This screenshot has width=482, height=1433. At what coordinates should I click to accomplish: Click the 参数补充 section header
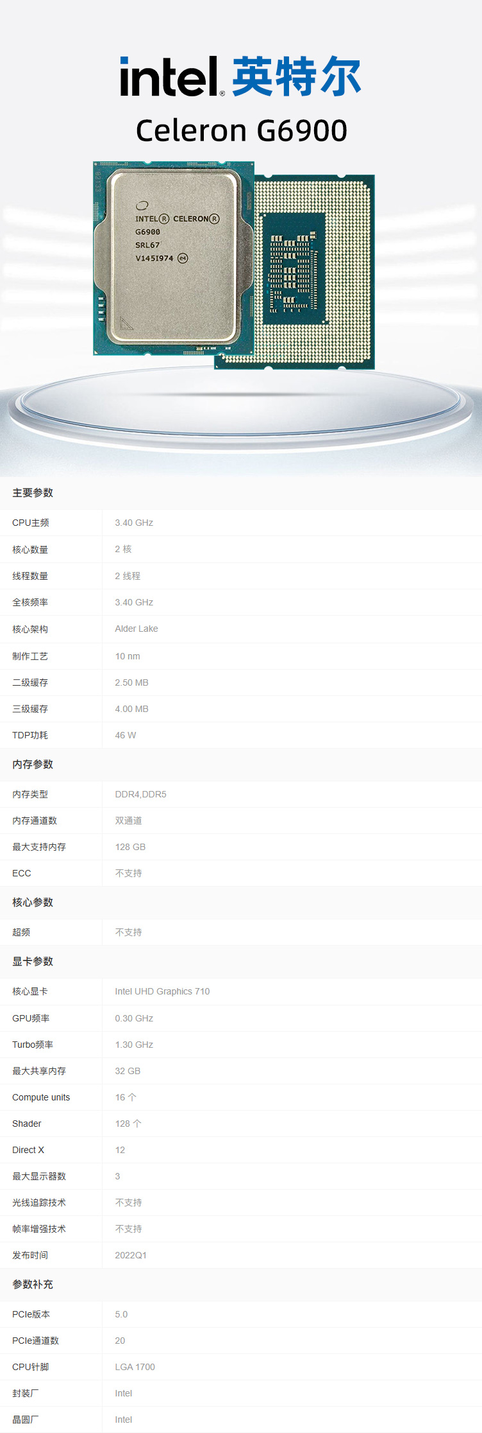(x=33, y=1284)
